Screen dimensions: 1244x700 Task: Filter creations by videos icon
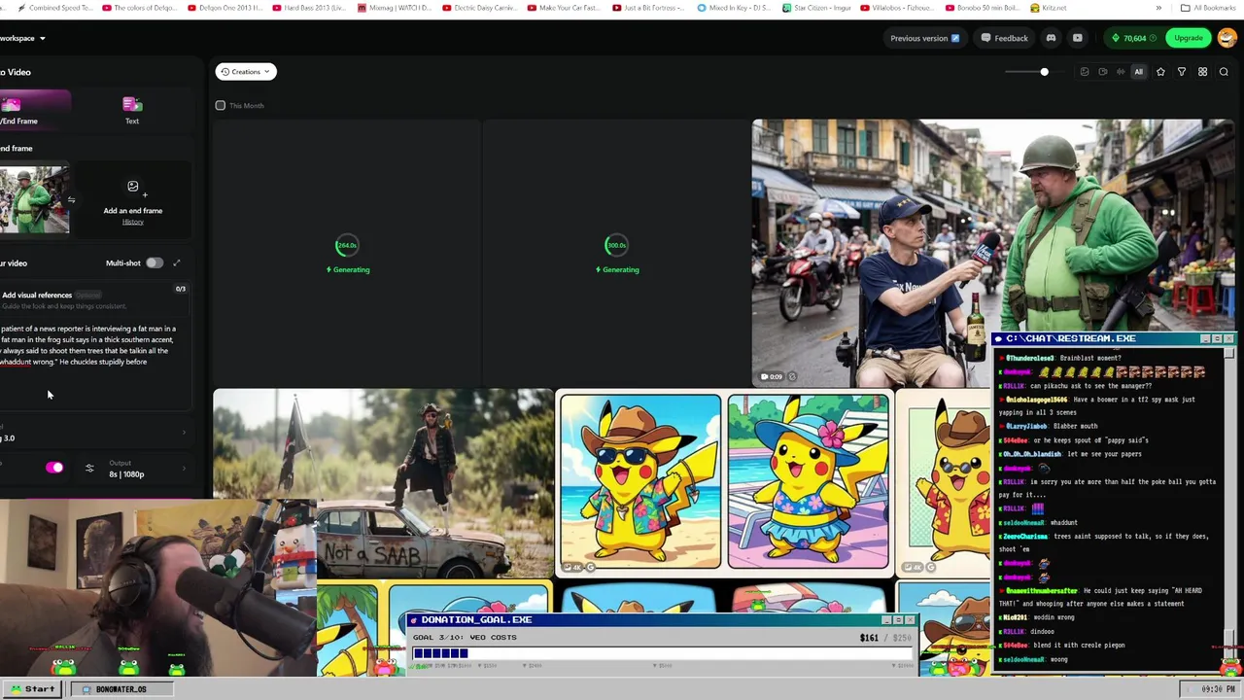point(1102,72)
